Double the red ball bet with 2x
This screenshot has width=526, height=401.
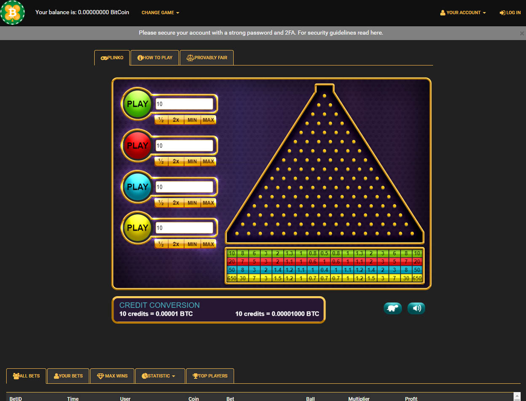(176, 161)
